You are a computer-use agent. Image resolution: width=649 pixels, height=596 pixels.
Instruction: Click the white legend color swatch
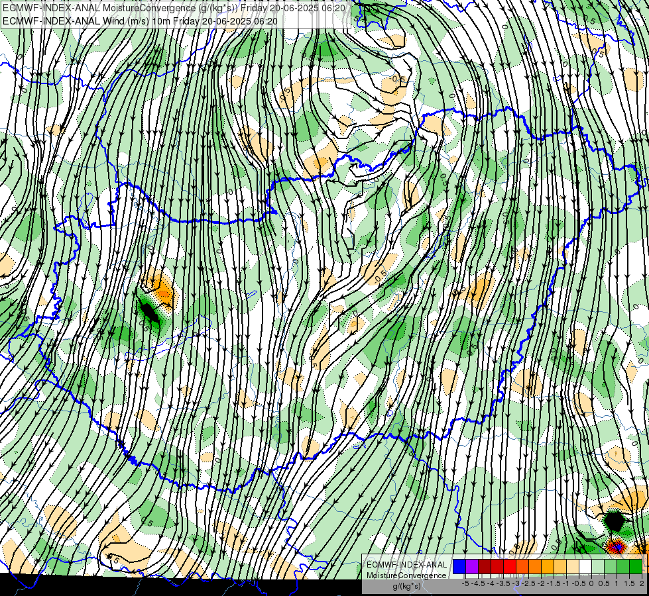(585, 566)
